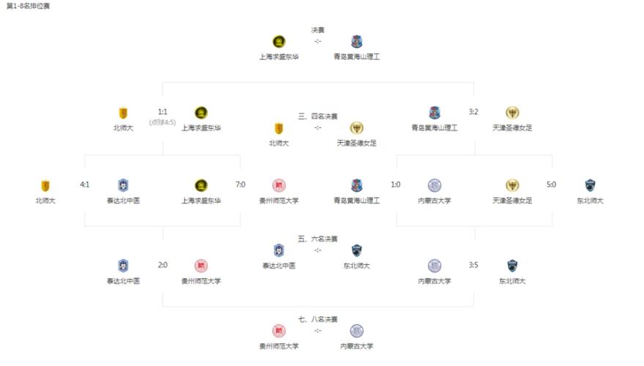Click 贵州师范大学 logo in 七、八名决赛
This screenshot has width=644, height=366.
tap(279, 331)
